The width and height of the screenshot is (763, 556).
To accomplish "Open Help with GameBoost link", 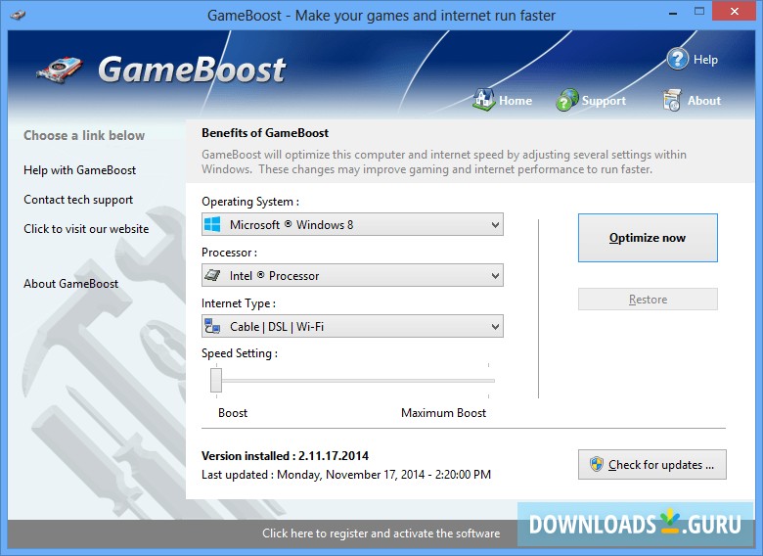I will click(80, 170).
